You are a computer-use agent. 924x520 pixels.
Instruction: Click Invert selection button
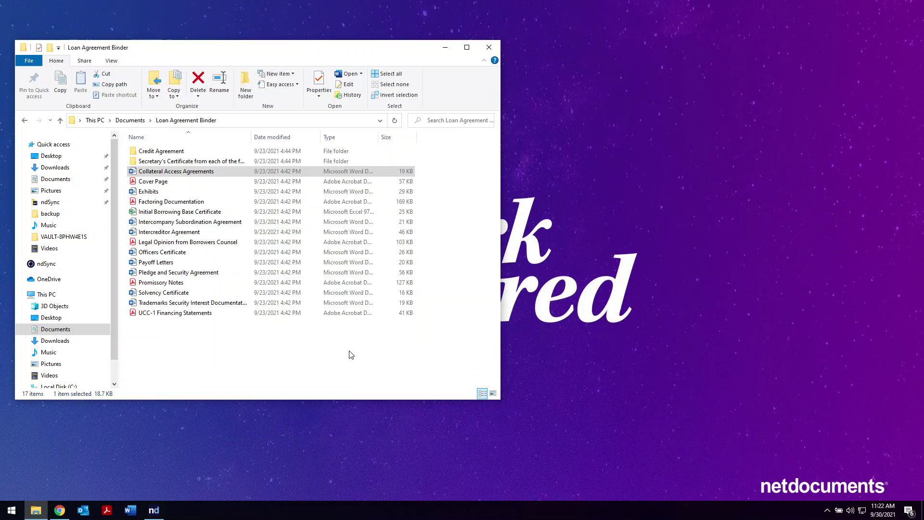[394, 95]
